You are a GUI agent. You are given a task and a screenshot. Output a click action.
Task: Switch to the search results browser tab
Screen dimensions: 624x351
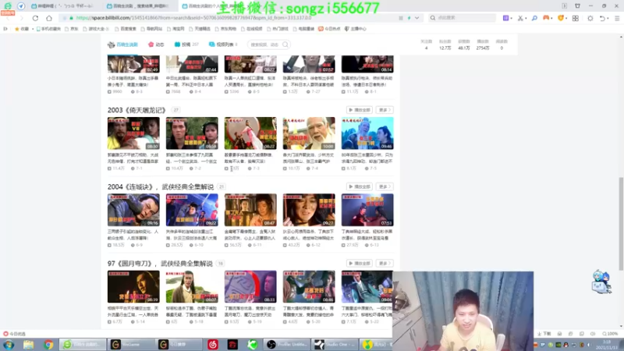[140, 6]
